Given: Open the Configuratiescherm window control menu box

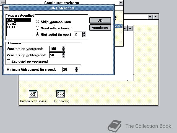Looking at the screenshot, I should coord(2,2).
